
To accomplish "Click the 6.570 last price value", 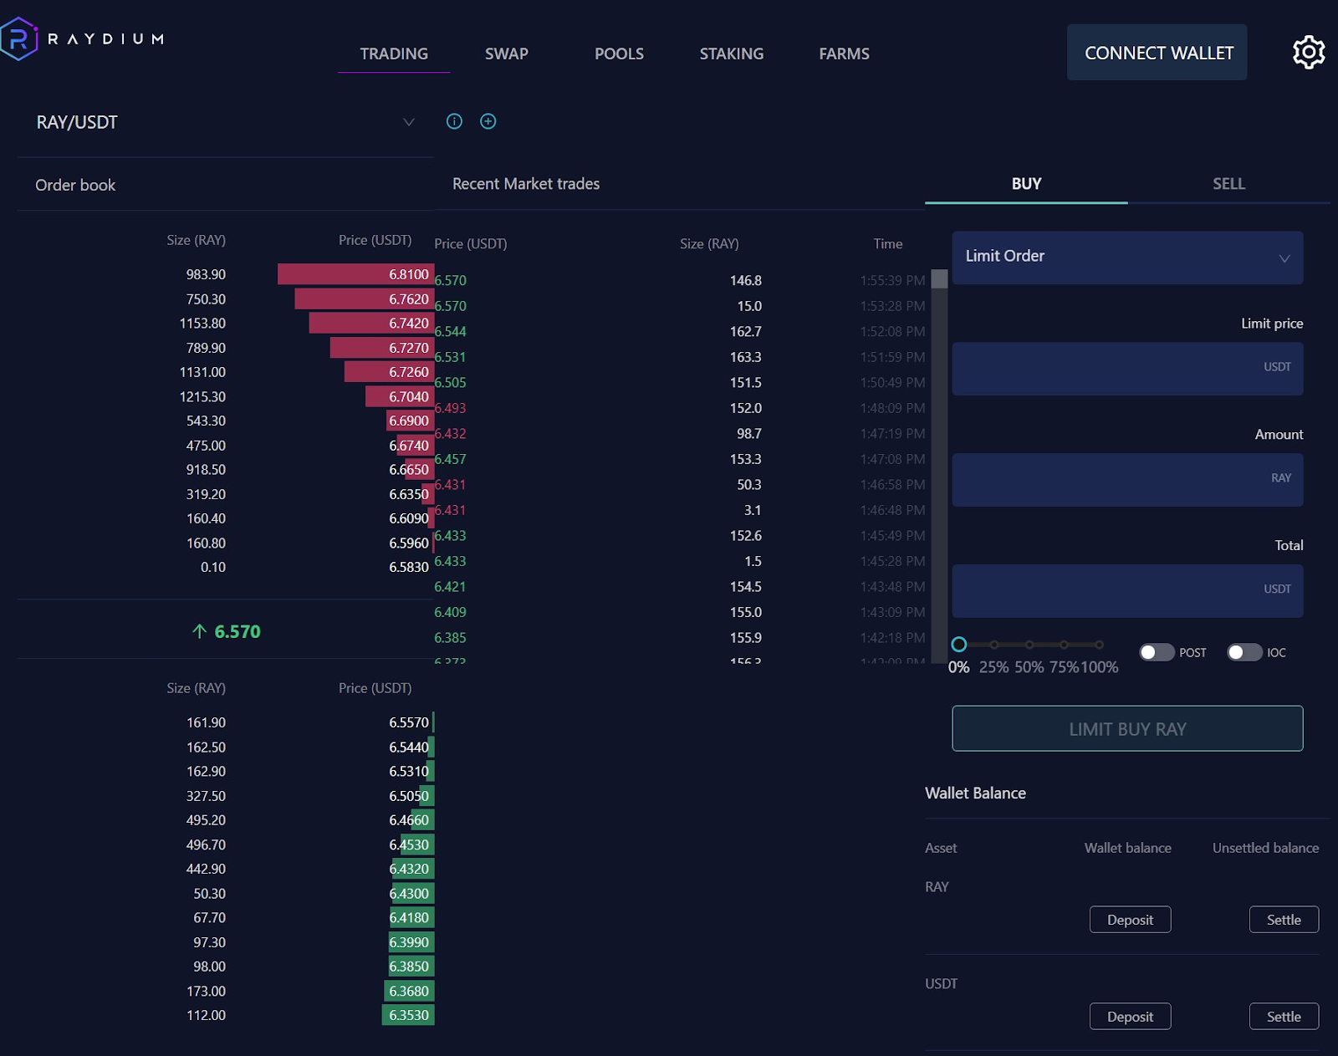I will 237,631.
